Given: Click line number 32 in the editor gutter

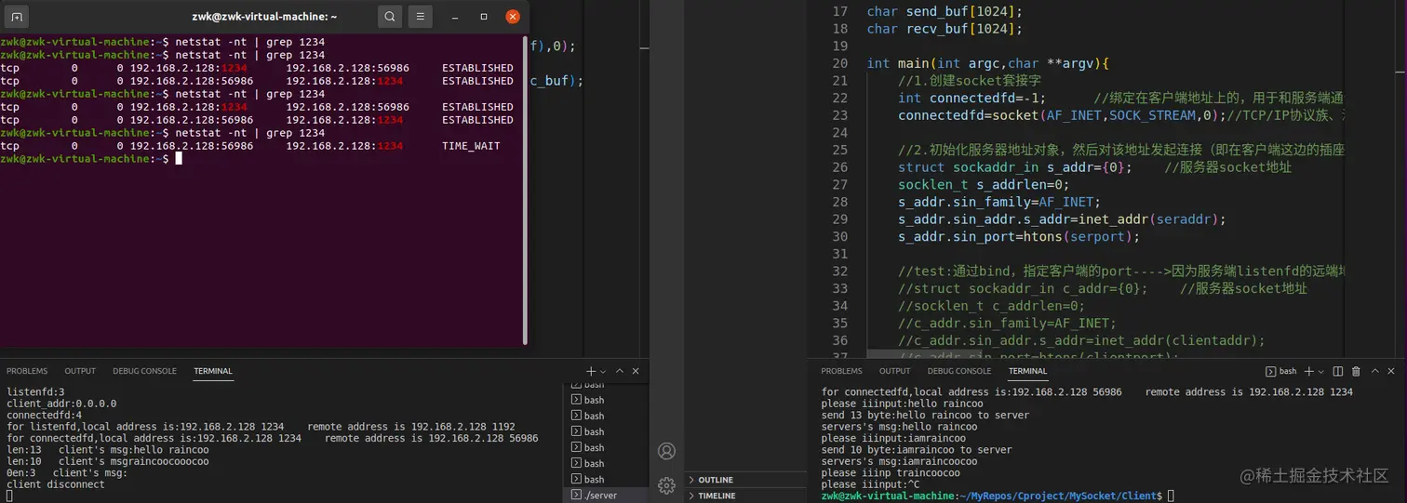Looking at the screenshot, I should [x=839, y=271].
